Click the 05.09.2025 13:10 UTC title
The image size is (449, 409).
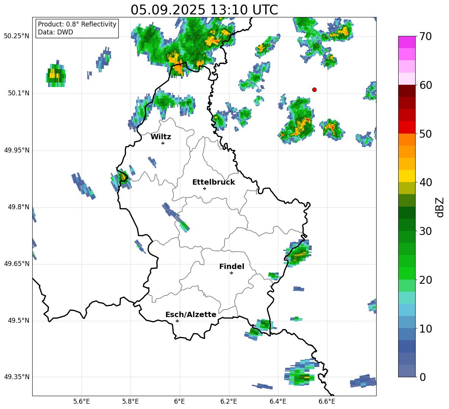point(204,10)
